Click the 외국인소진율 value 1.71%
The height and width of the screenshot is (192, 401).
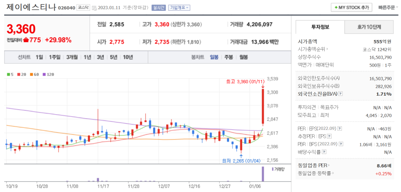point(384,94)
